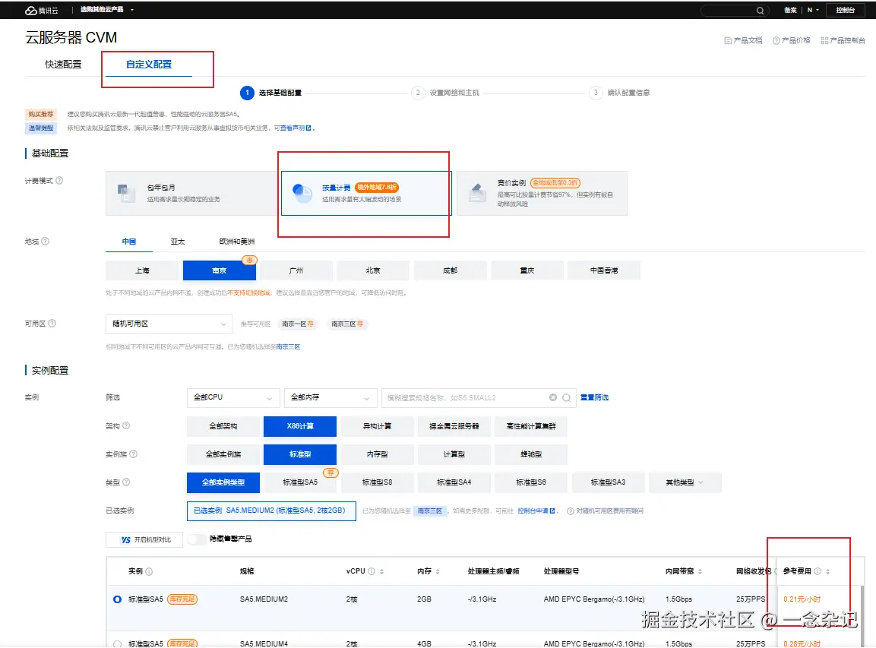Click help icon next to 可用区
The image size is (876, 648).
coord(52,324)
